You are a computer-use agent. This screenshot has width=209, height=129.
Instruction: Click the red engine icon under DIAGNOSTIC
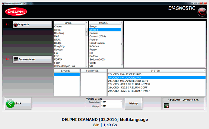[x=202, y=12]
